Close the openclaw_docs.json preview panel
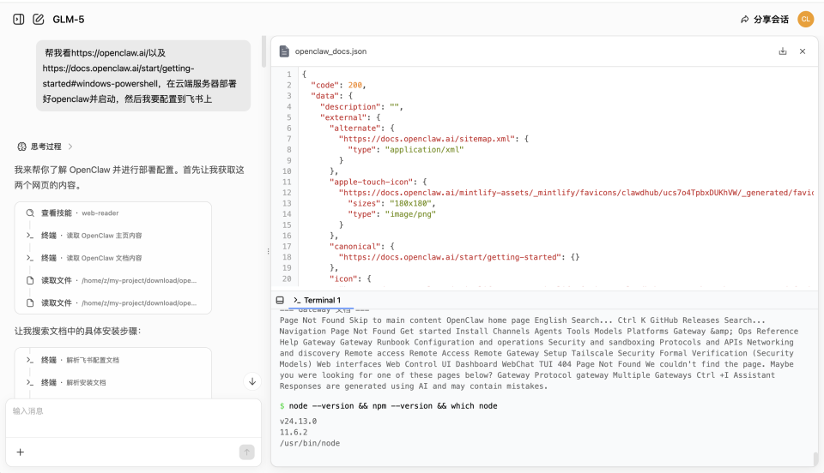The width and height of the screenshot is (824, 473). tap(803, 51)
